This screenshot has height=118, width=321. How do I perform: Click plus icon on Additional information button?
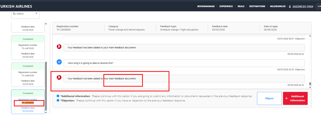(x=286, y=98)
